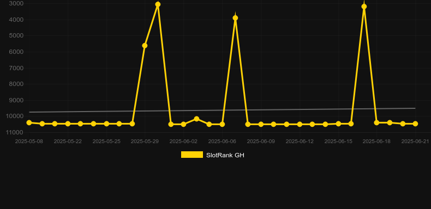Screen dimensions: 431x209
Task: Select the data point above 2025-05-22
Action: (x=68, y=124)
